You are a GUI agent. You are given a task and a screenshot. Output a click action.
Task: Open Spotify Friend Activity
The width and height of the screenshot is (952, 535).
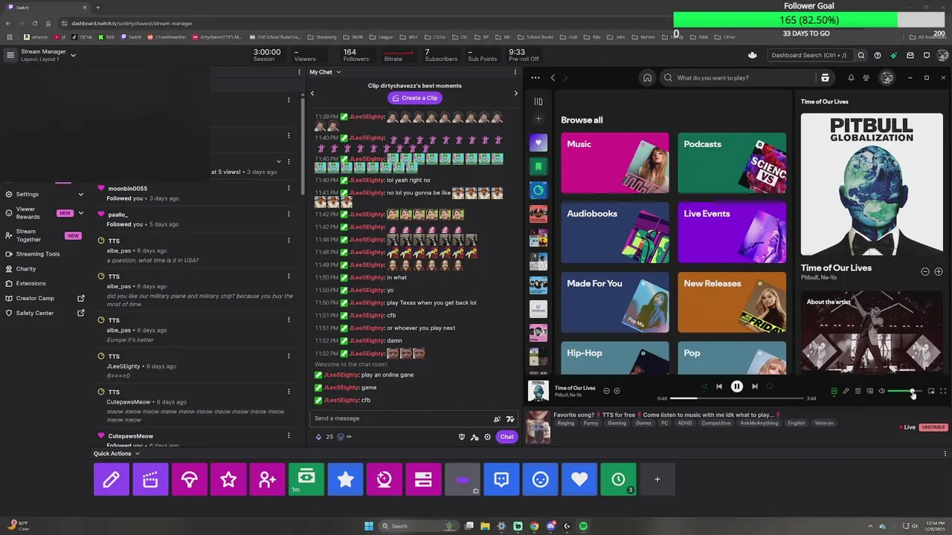(x=866, y=78)
